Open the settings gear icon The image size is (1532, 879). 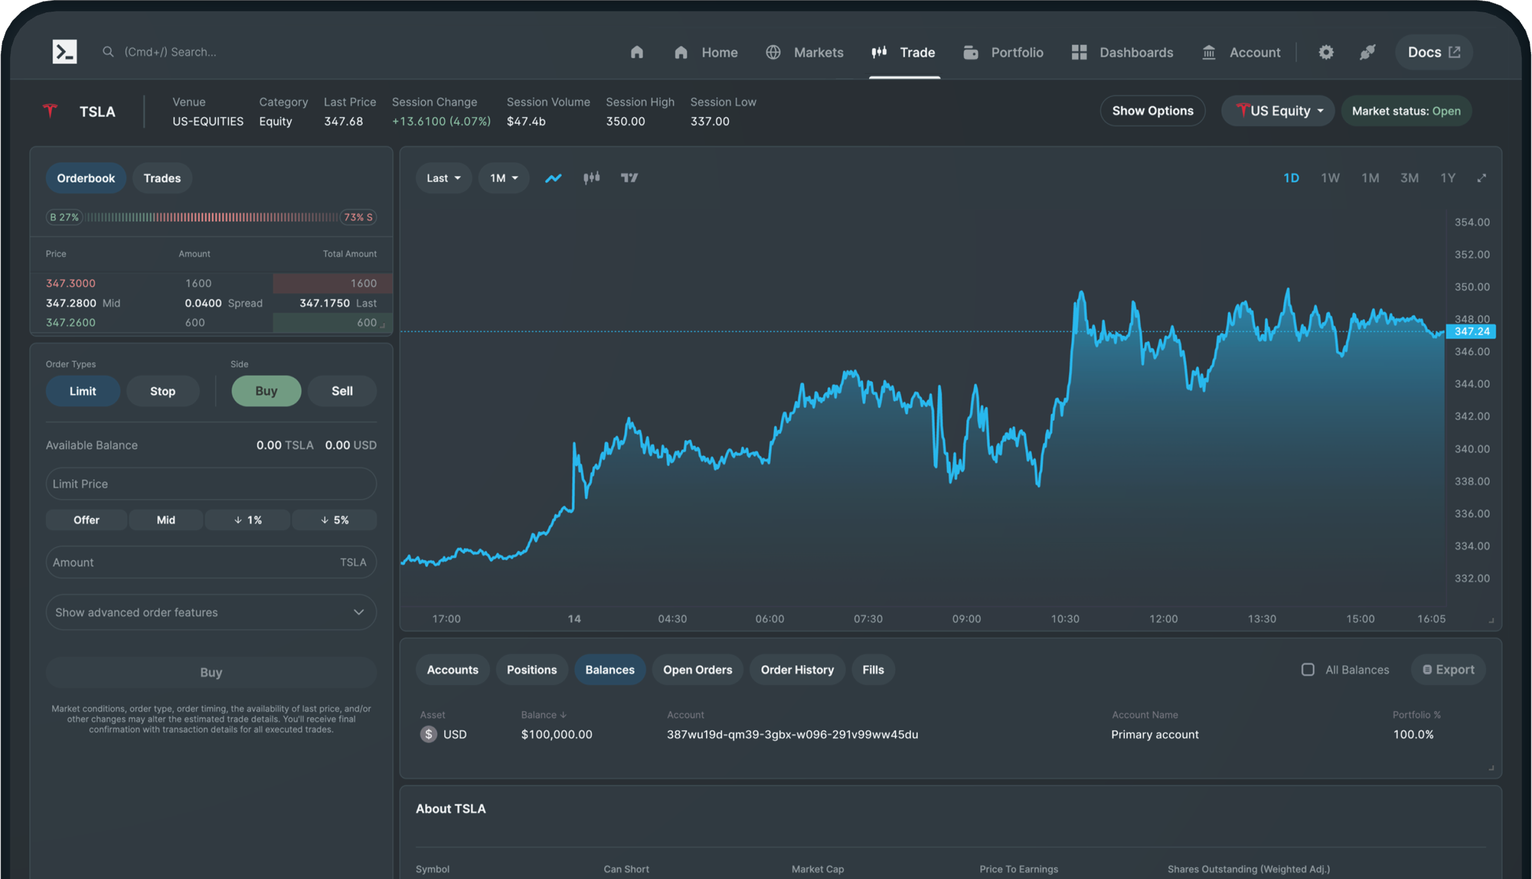[1326, 52]
